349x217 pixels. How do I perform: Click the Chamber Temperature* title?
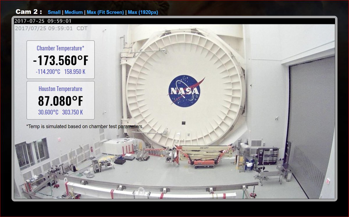[60, 48]
